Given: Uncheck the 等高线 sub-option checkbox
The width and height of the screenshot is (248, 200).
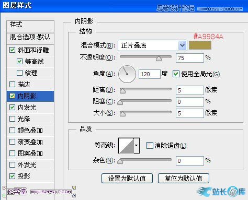Looking at the screenshot, I should click(x=19, y=61).
